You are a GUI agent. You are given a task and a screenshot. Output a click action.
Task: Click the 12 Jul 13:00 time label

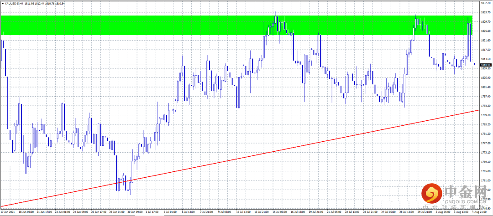[243, 212]
